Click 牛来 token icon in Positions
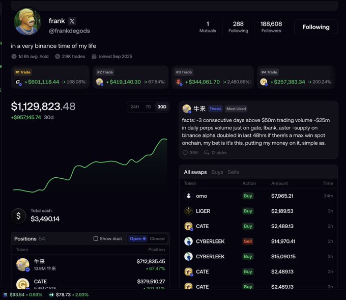 click(23, 265)
